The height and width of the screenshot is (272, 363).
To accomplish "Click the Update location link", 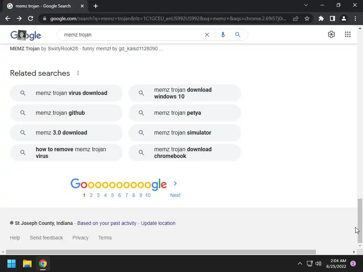I will point(158,223).
